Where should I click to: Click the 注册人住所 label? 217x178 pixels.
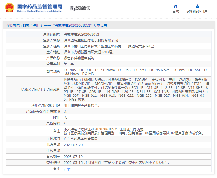(x=51, y=46)
